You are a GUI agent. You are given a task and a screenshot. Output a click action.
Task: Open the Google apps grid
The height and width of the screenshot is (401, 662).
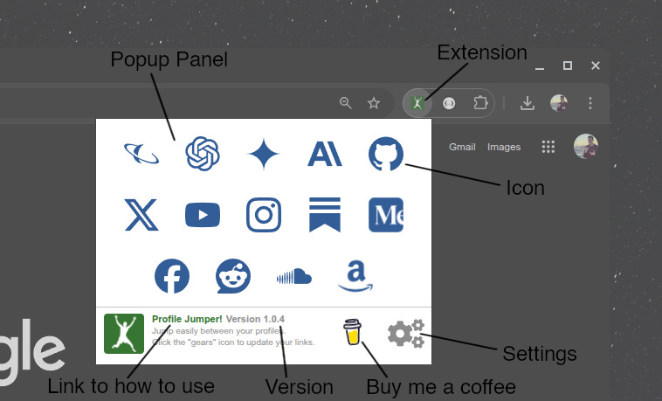pyautogui.click(x=548, y=147)
